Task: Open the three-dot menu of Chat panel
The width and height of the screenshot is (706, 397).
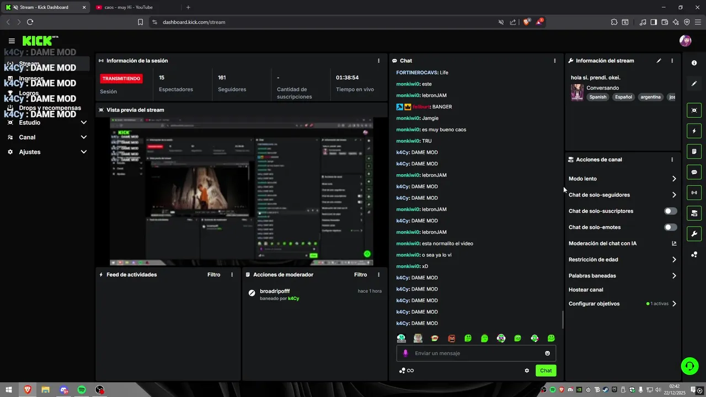Action: (x=555, y=61)
